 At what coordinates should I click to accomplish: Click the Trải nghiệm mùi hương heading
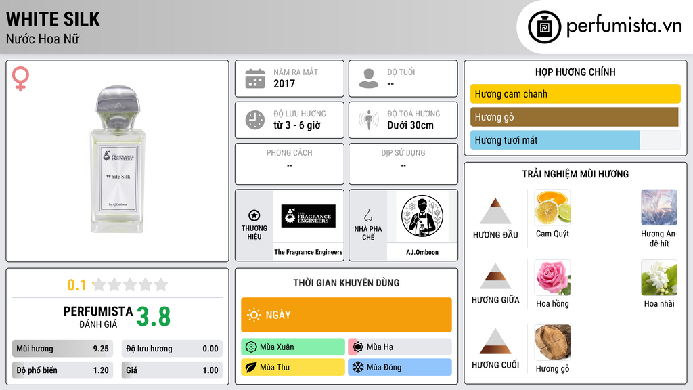[x=575, y=174]
